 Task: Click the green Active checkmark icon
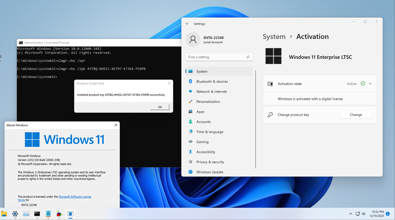(363, 84)
